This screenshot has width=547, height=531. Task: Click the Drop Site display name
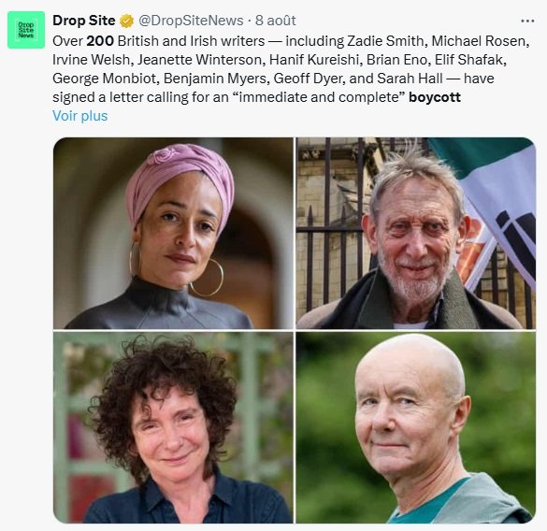coord(84,21)
